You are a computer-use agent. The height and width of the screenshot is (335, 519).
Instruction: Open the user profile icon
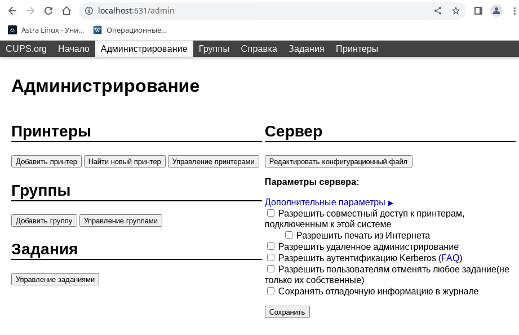(x=496, y=11)
